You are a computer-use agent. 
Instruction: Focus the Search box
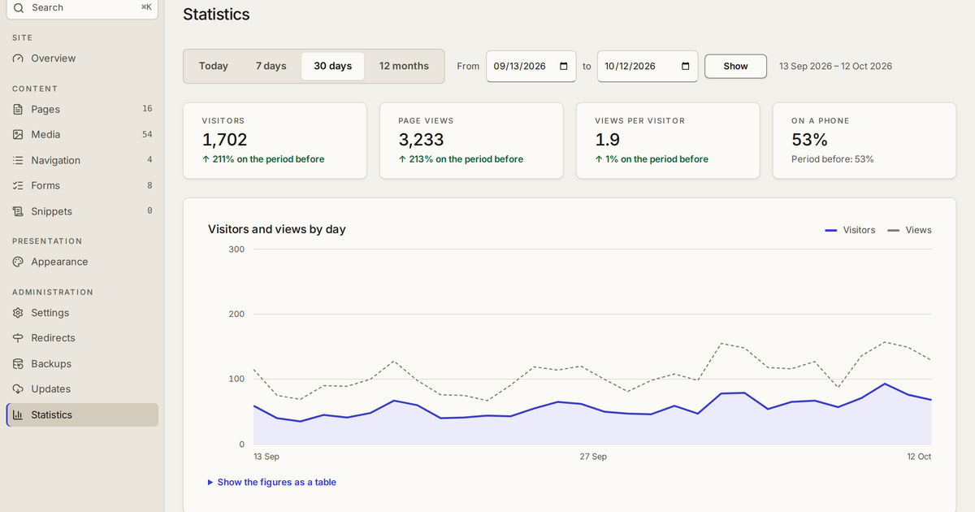(82, 8)
